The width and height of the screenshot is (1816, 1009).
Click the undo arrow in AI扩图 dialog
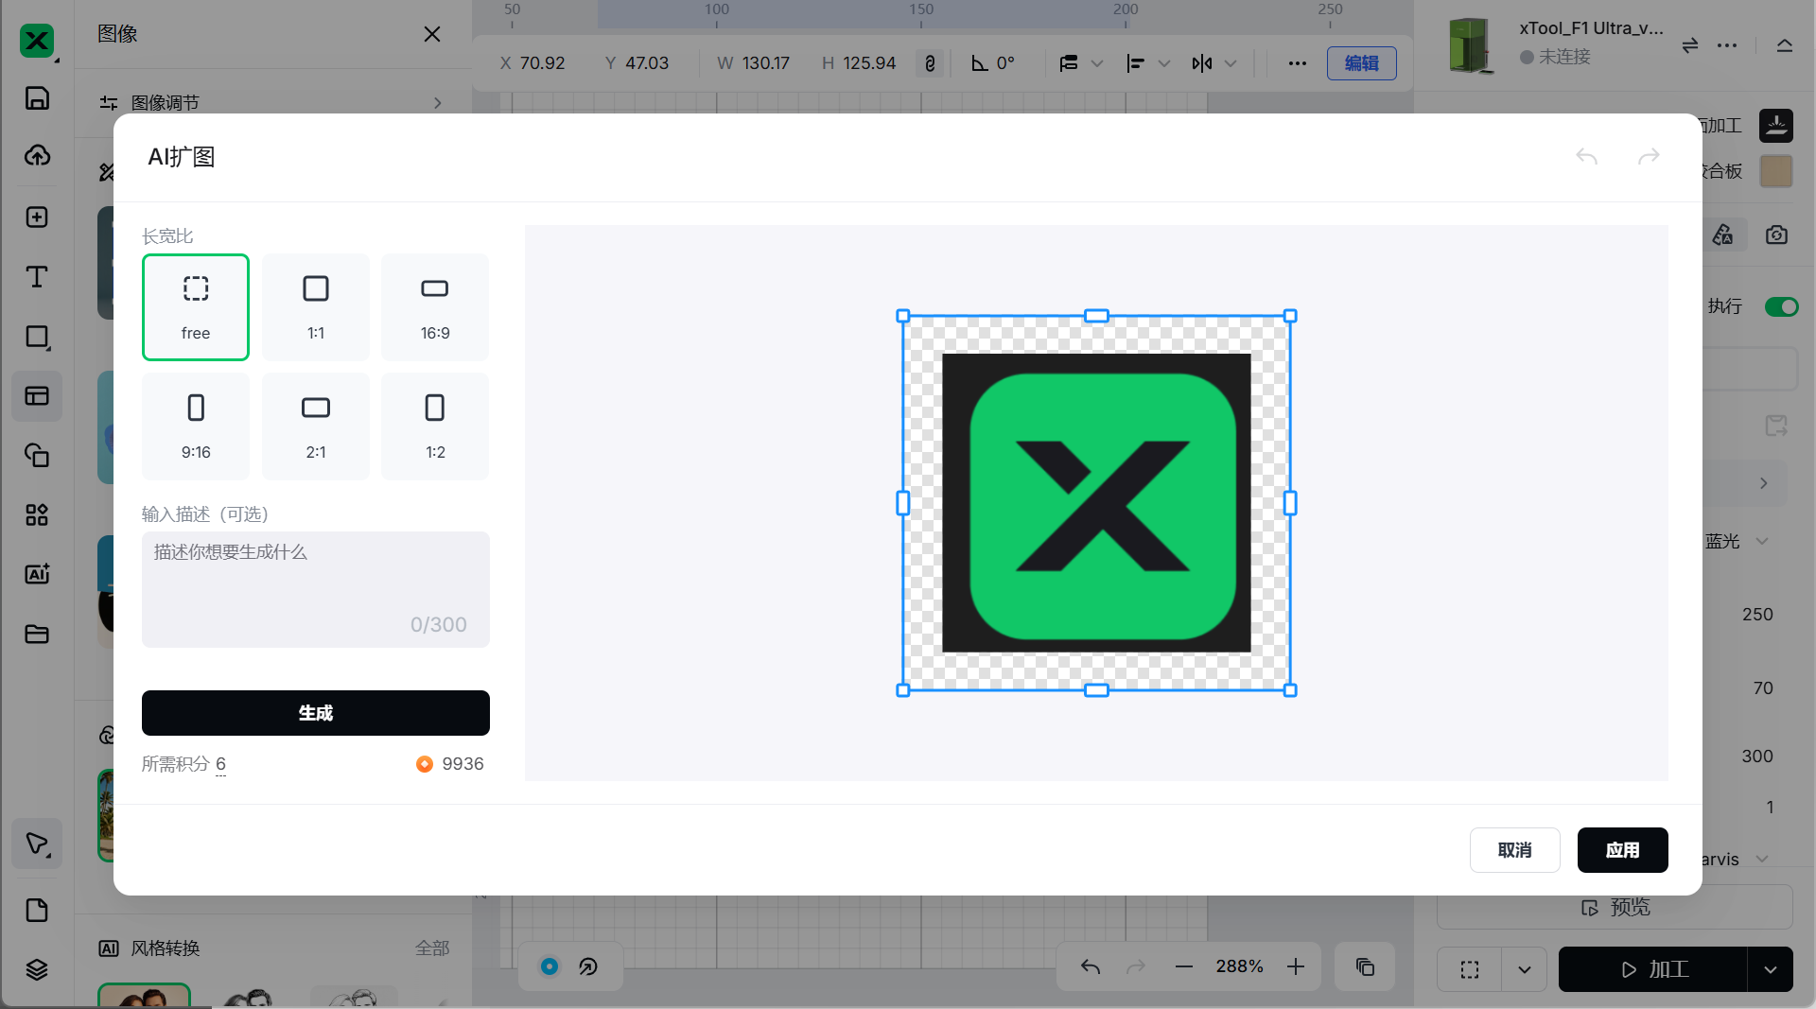[x=1586, y=157]
